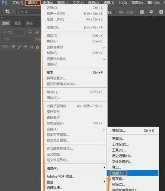Open the 窗口(W) menu
Viewport: 165px width, 191px height.
[x=153, y=3]
